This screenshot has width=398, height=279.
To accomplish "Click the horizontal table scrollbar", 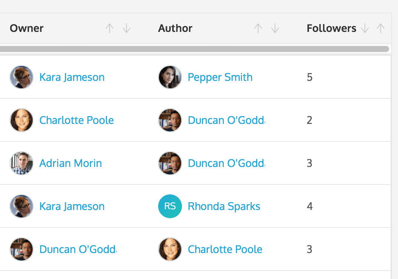I will click(193, 49).
